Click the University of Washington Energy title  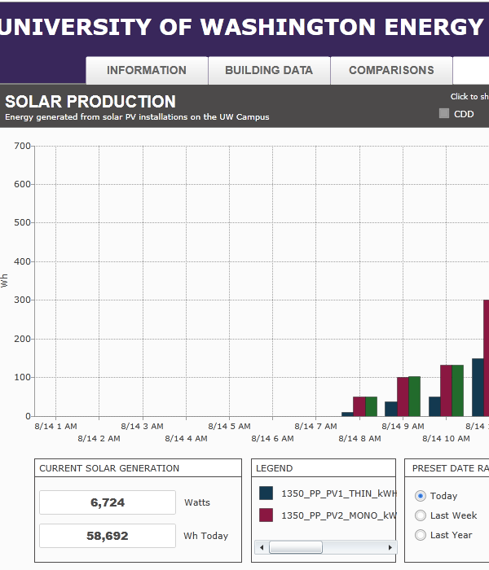(244, 27)
